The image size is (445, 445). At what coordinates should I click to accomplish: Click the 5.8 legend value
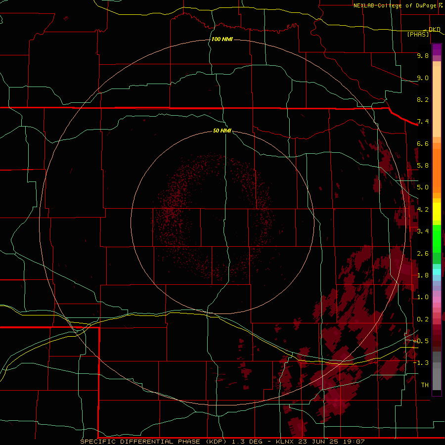point(423,166)
